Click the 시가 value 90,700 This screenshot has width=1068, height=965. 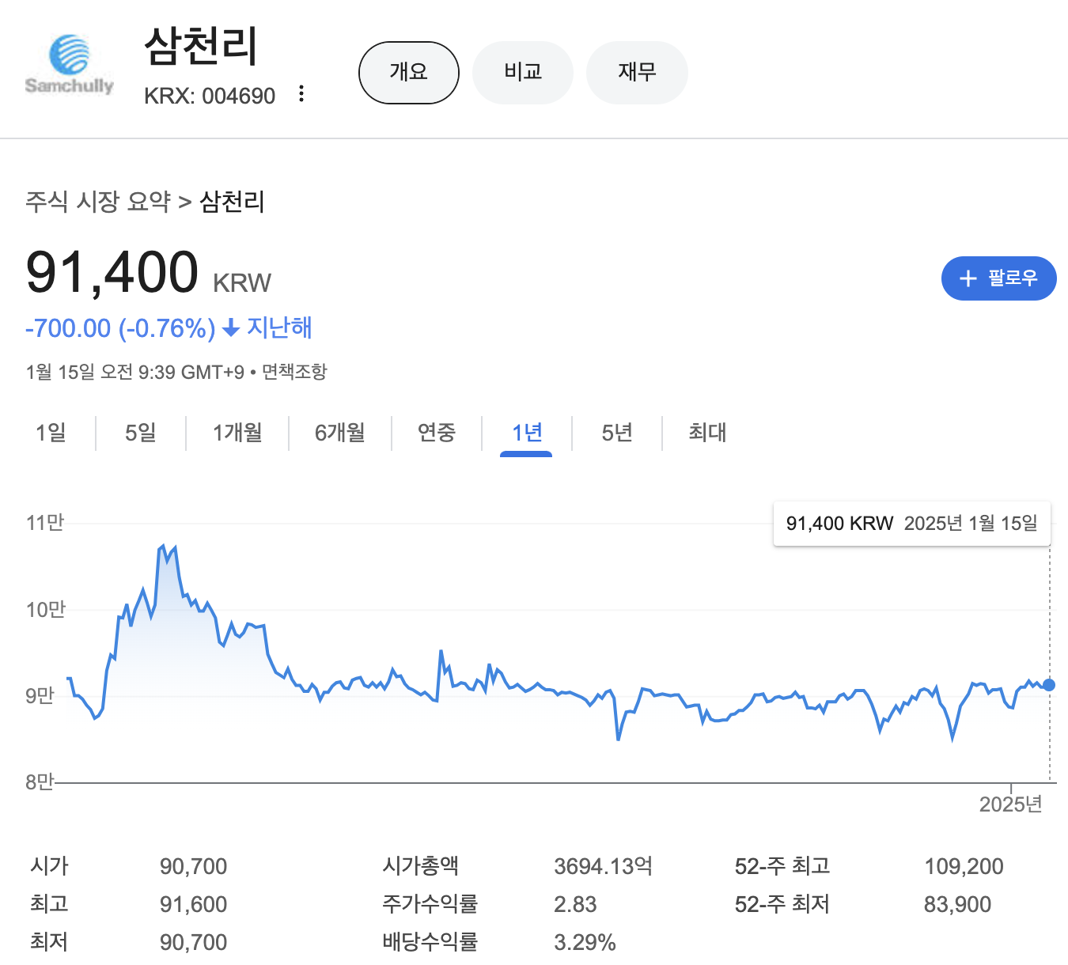[194, 867]
